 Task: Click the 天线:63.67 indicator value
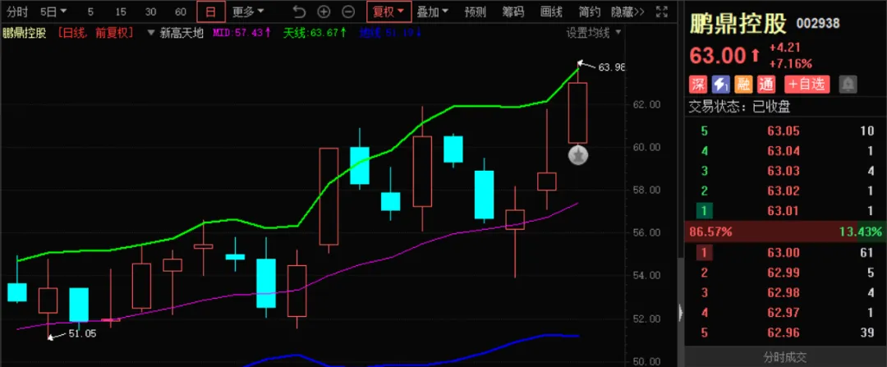[x=317, y=33]
